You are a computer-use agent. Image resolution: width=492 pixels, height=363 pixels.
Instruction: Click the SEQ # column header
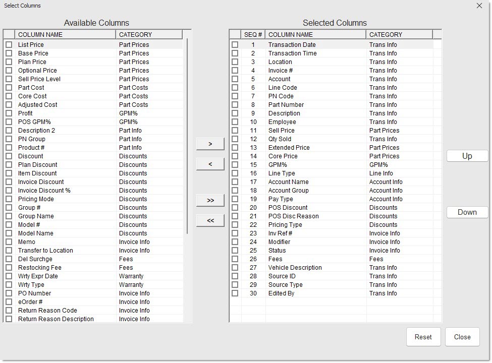coord(253,35)
